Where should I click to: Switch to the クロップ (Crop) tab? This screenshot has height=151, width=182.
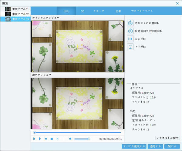(99, 11)
